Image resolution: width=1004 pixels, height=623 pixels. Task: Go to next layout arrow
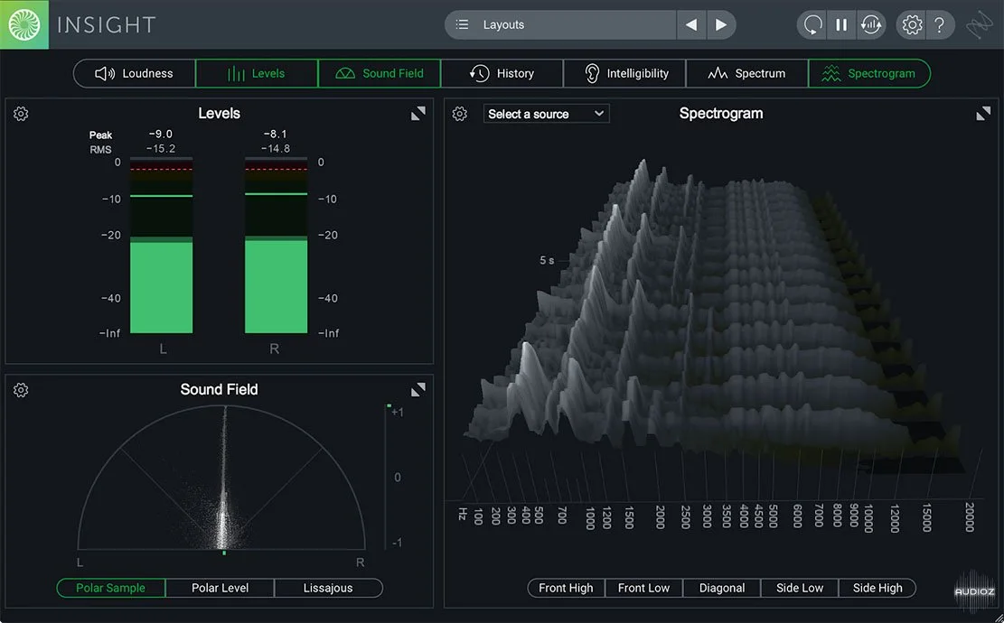tap(721, 24)
